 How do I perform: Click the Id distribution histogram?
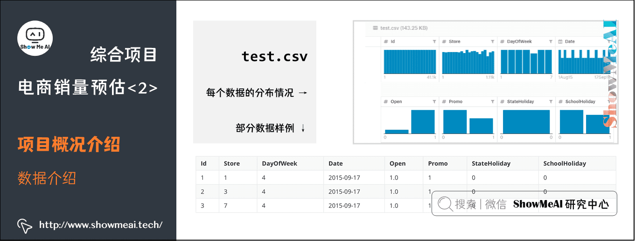click(410, 61)
